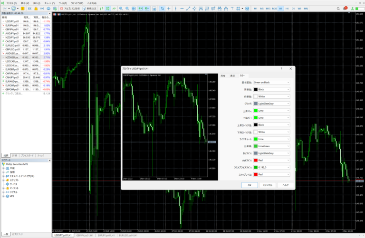Select the M15 timeframe button

click(268, 9)
